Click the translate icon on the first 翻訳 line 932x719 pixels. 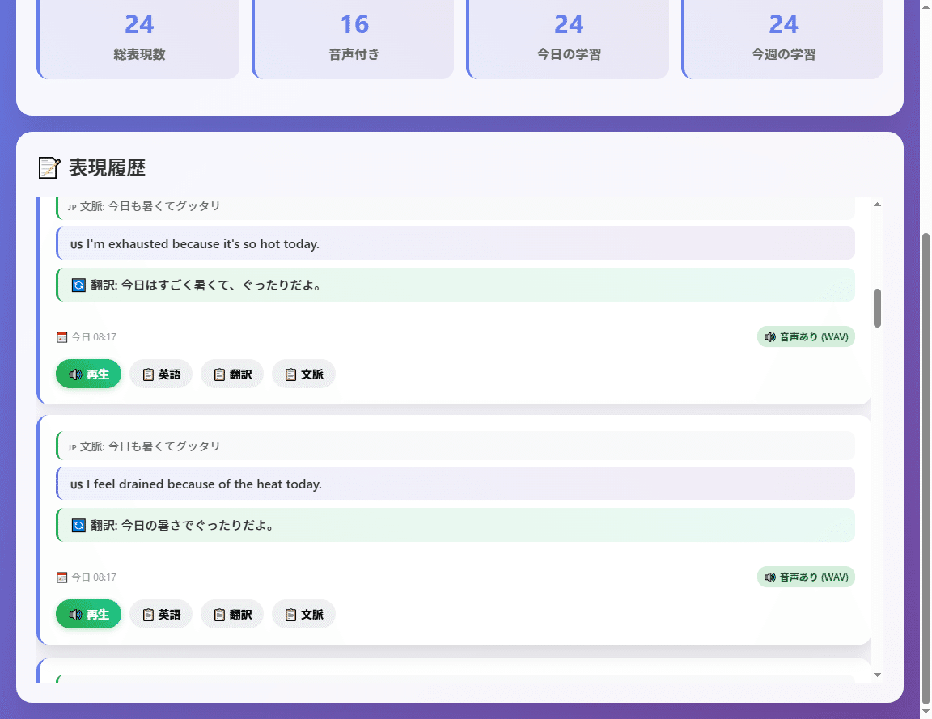[77, 285]
